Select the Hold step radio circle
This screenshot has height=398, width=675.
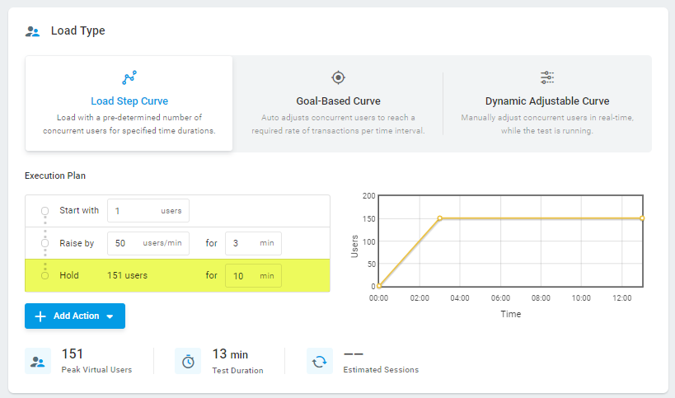[x=45, y=275]
